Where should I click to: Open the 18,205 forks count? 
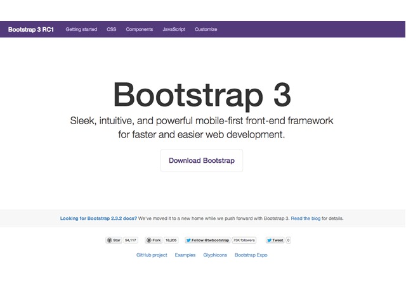pyautogui.click(x=171, y=240)
